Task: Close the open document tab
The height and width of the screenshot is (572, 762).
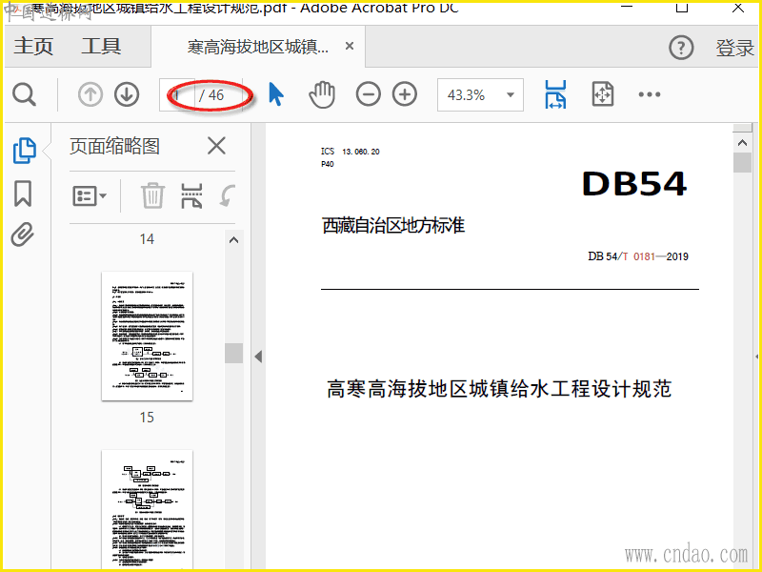Action: coord(349,46)
